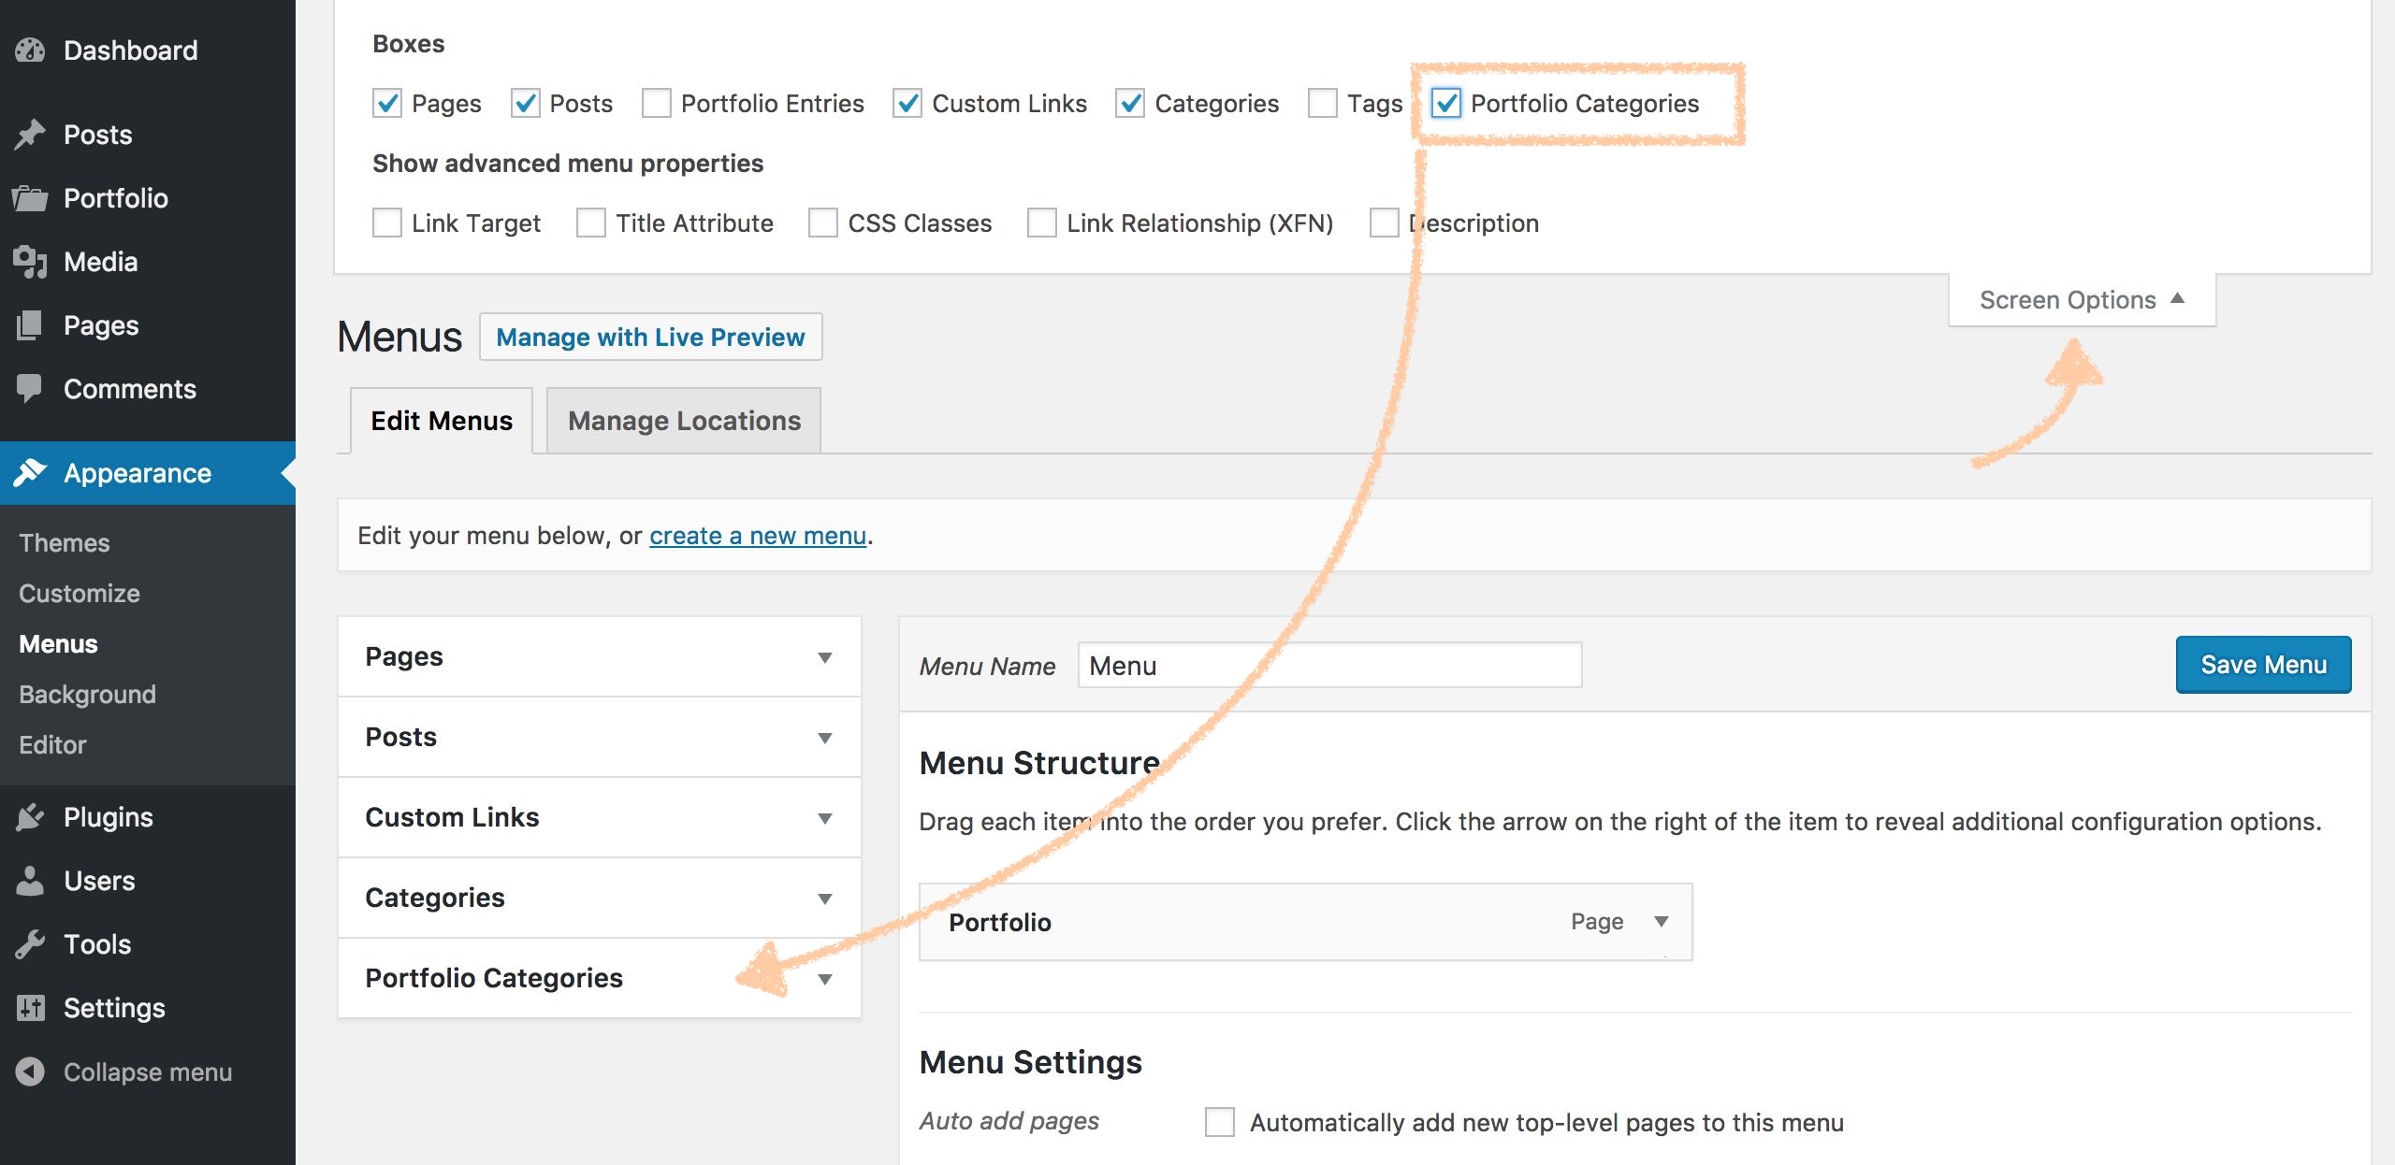2395x1165 pixels.
Task: Click the Pages document icon
Action: pyautogui.click(x=30, y=325)
